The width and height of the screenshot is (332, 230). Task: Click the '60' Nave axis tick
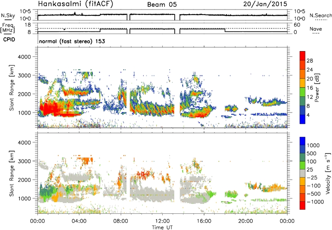click(x=297, y=25)
